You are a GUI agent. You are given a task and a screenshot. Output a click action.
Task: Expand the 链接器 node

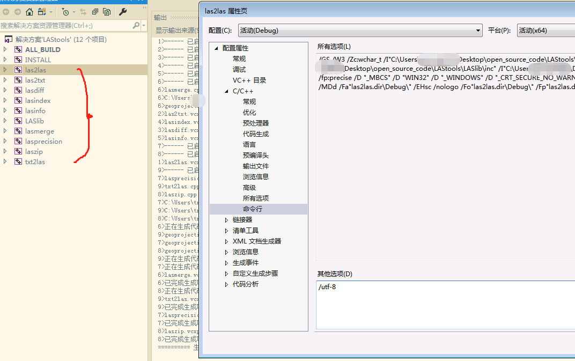[227, 220]
